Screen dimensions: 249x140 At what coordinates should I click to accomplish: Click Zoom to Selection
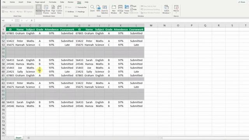click(105, 9)
